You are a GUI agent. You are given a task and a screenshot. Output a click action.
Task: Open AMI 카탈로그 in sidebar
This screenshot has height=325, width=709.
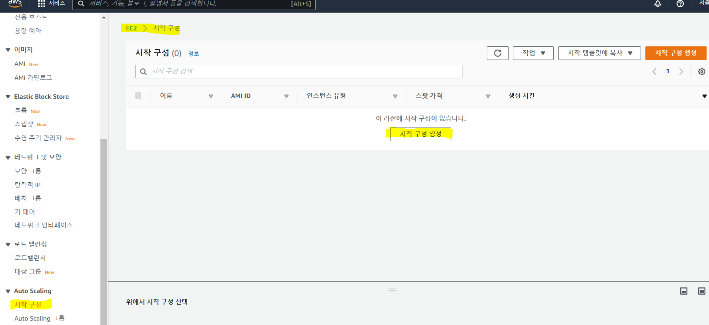coord(33,78)
